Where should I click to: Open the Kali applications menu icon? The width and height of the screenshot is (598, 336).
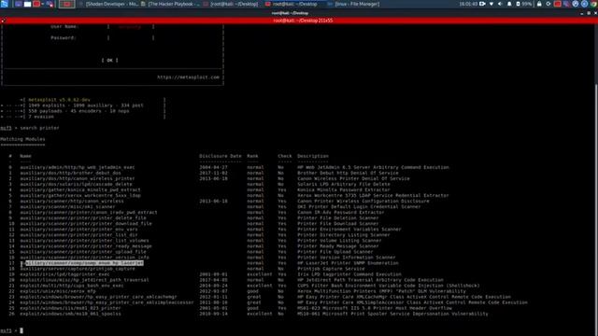pos(4,4)
